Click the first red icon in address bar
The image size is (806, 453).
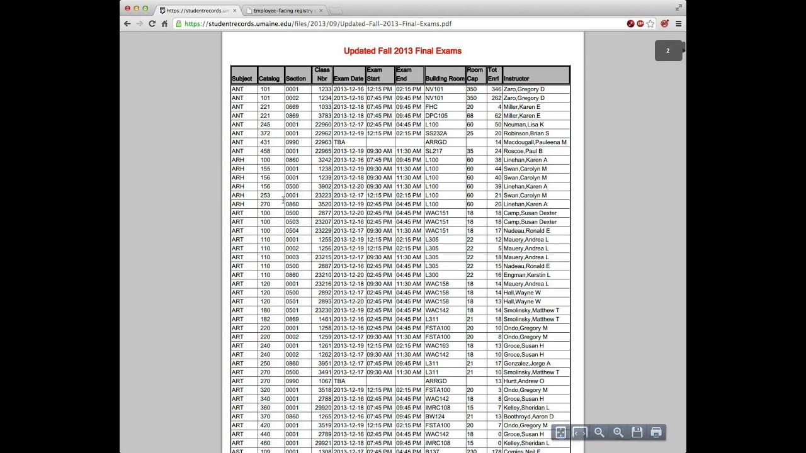(x=630, y=24)
